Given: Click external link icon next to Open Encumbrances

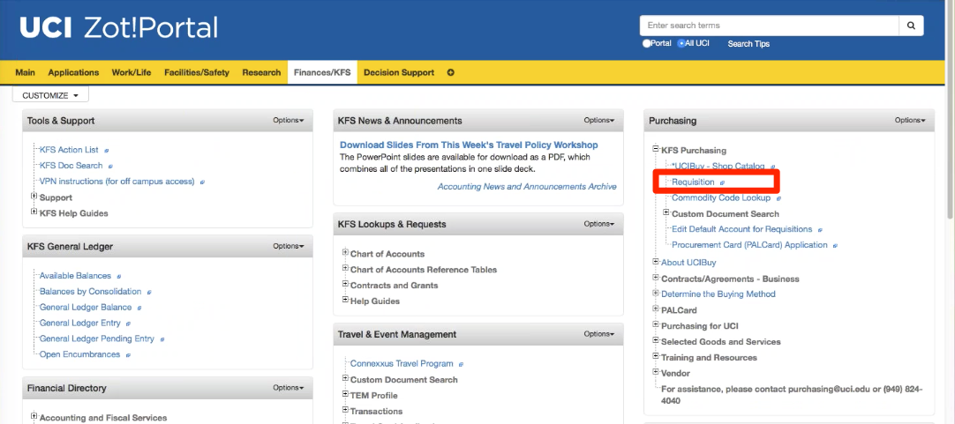Looking at the screenshot, I should click(x=128, y=354).
